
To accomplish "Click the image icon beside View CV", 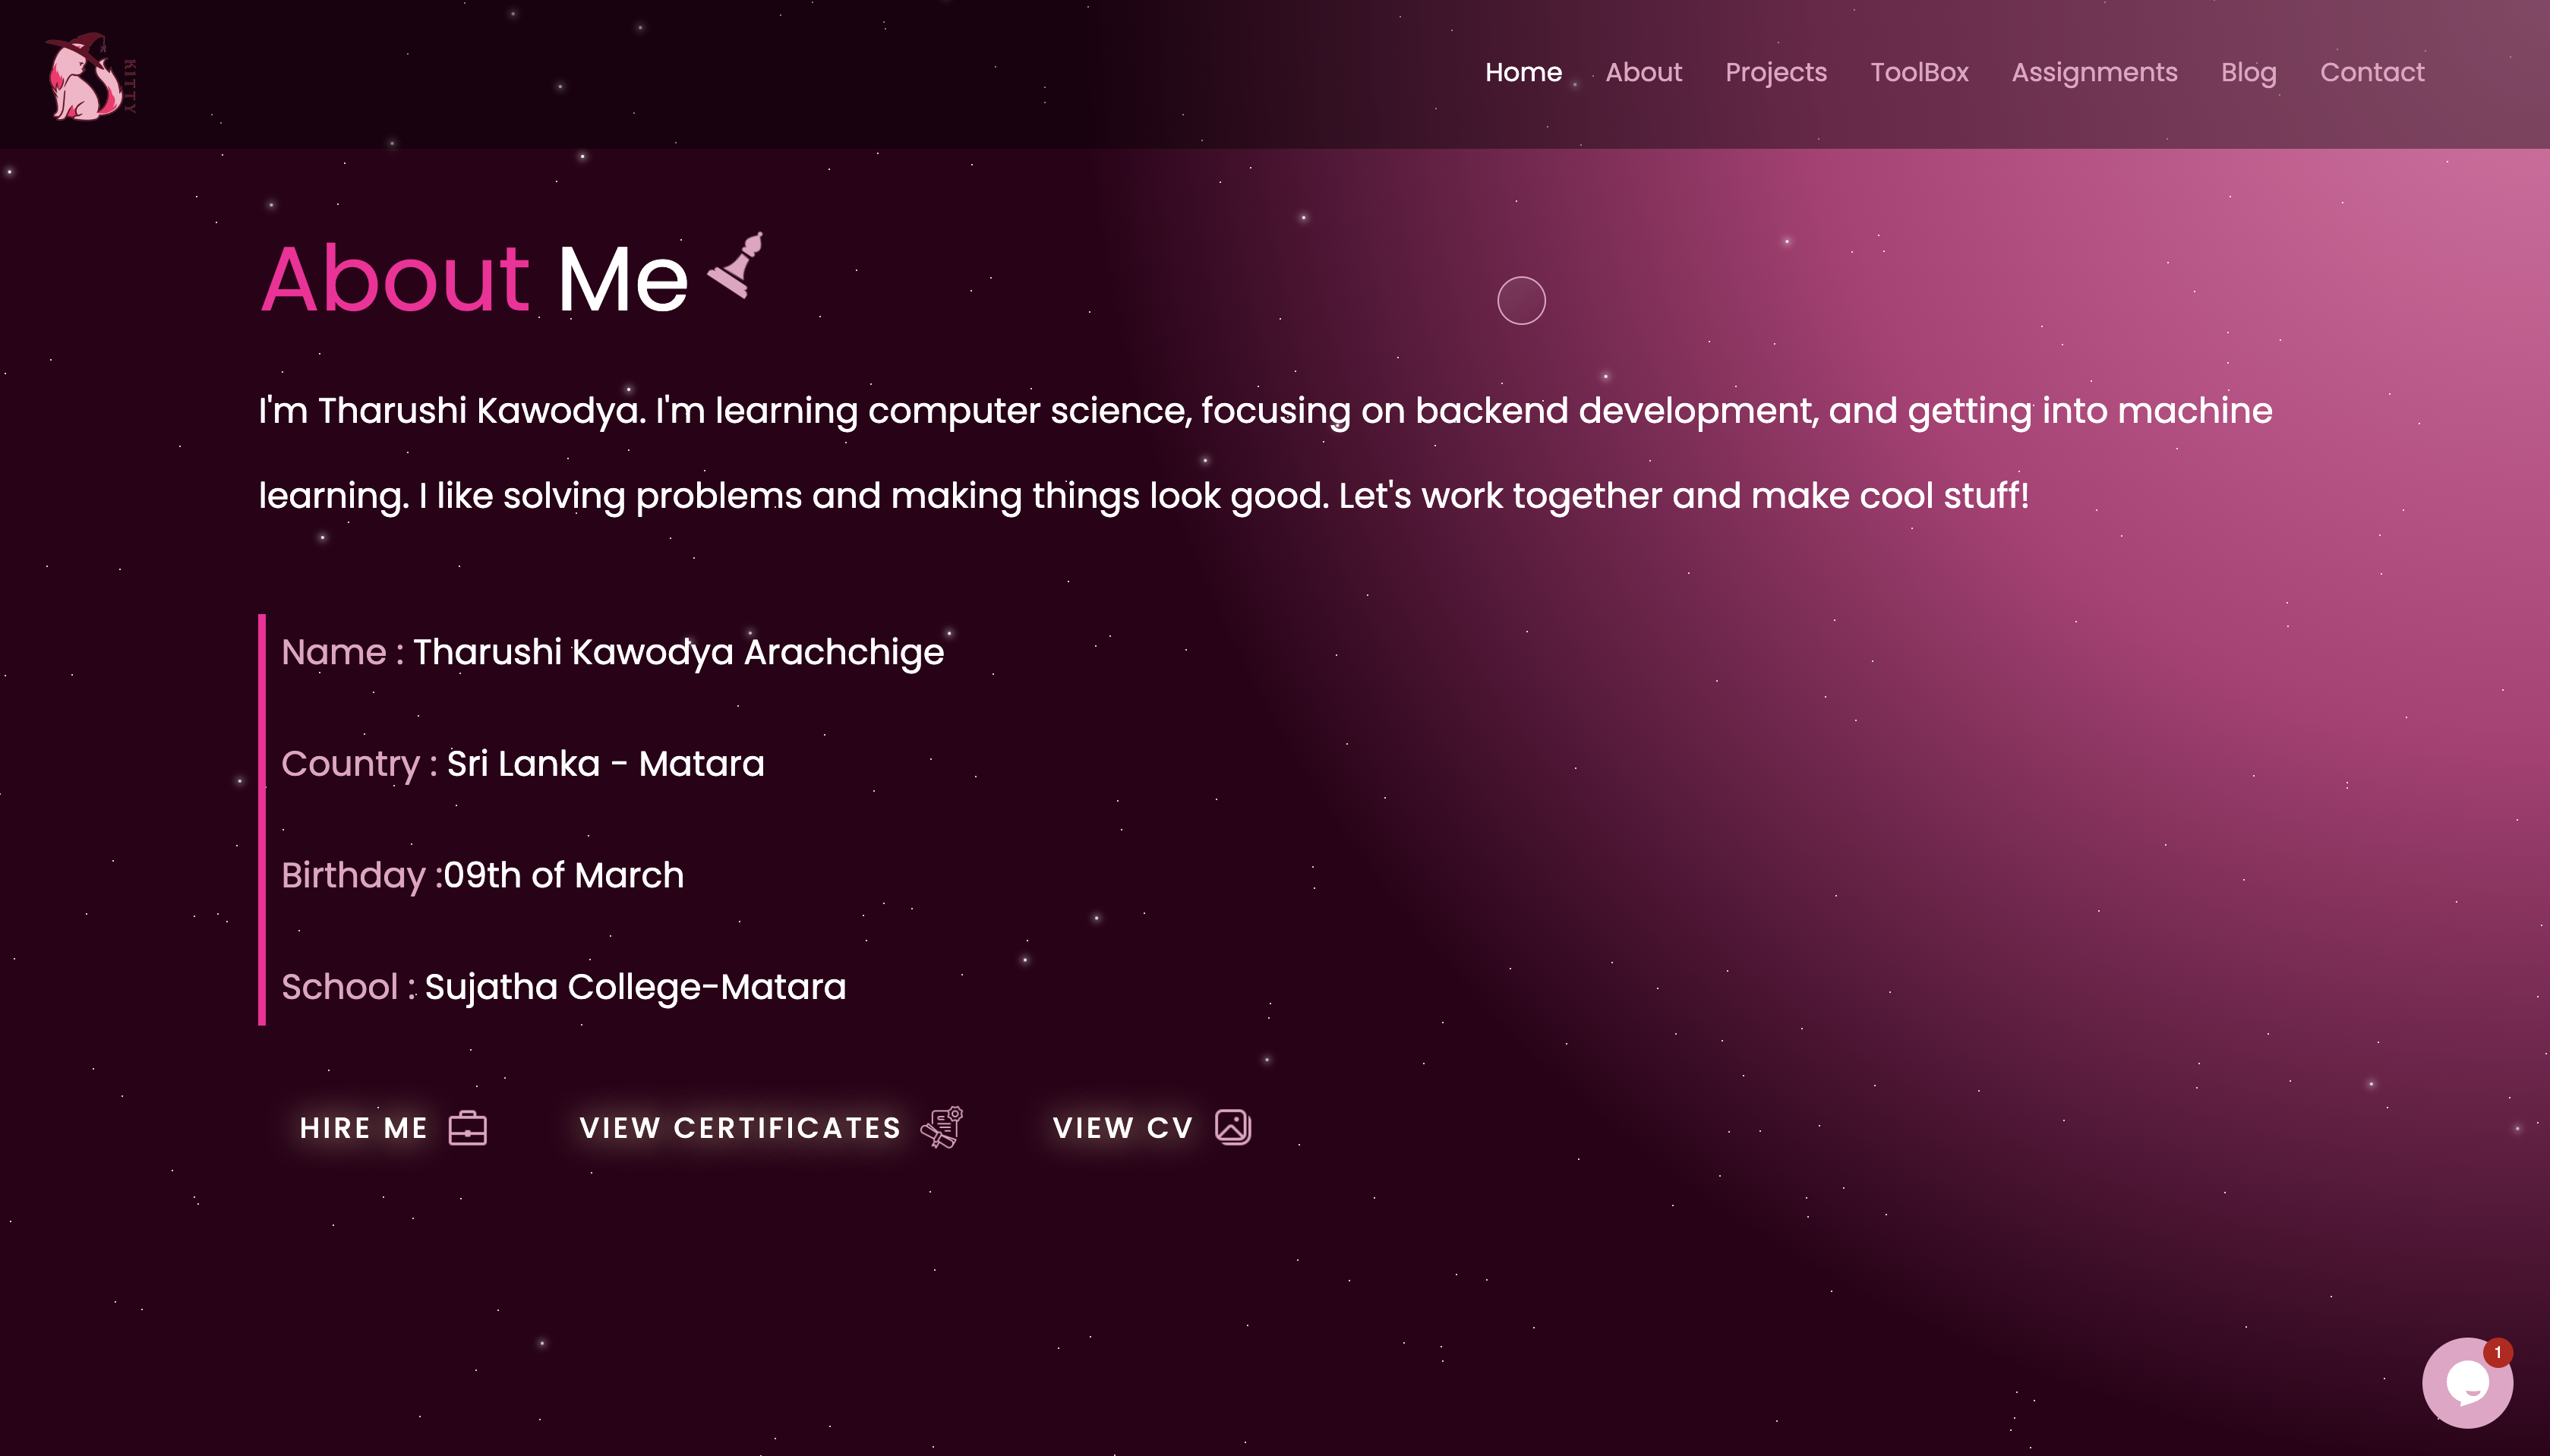I will tap(1233, 1127).
